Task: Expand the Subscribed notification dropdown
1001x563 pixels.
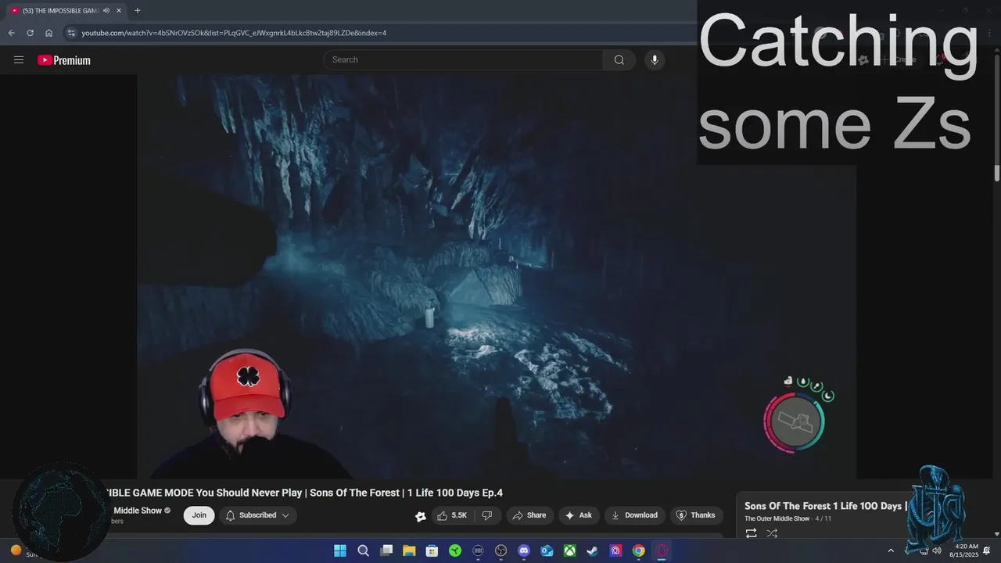Action: pyautogui.click(x=257, y=515)
